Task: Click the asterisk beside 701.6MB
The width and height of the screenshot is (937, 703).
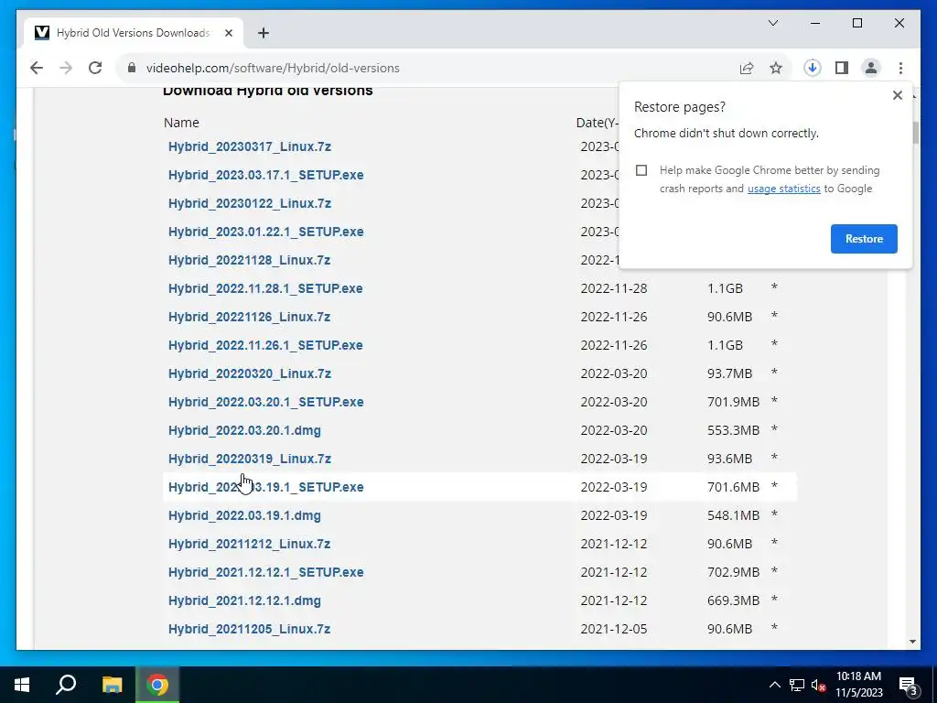Action: [774, 486]
